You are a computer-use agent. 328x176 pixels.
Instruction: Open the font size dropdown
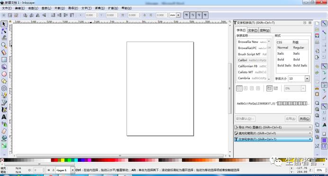point(307,78)
